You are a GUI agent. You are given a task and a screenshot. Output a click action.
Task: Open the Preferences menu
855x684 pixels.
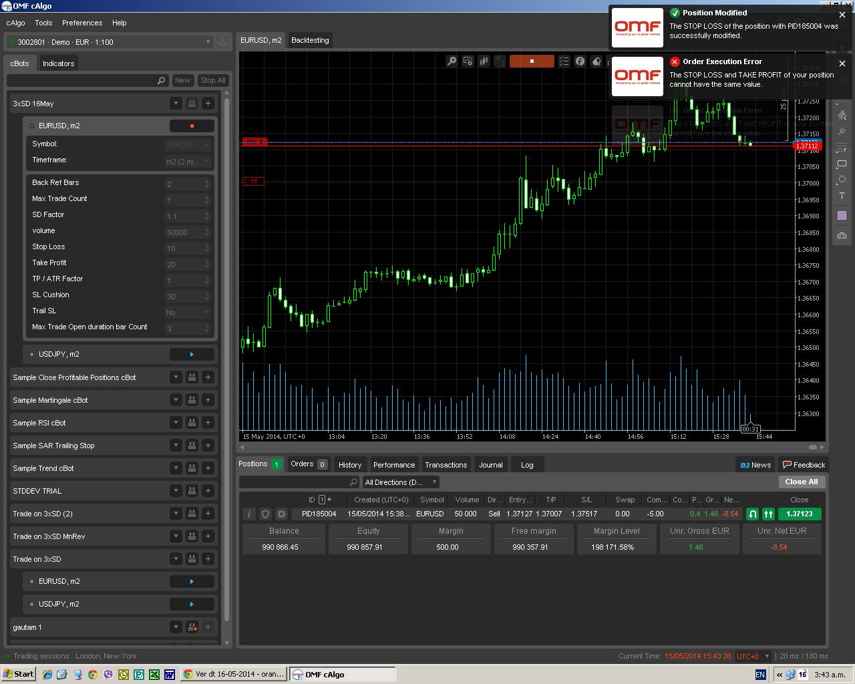82,23
